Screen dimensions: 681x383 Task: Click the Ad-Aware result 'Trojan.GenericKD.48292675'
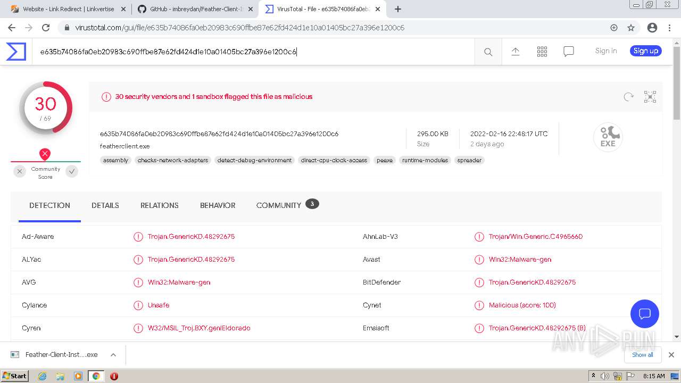pos(191,237)
